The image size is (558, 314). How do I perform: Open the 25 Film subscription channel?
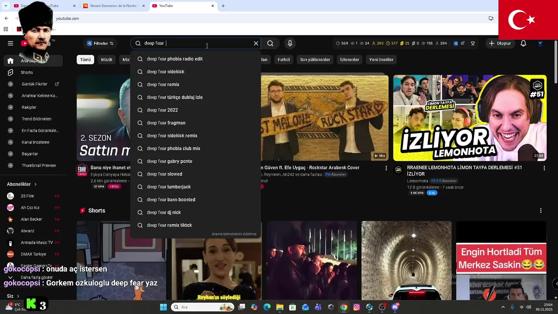(x=27, y=196)
